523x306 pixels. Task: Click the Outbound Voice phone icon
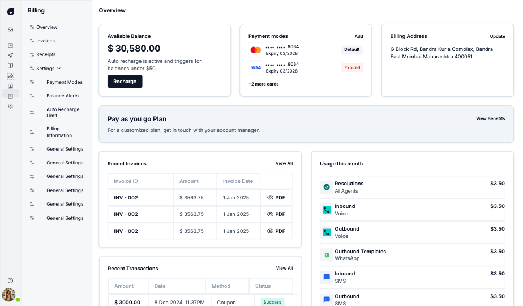[x=327, y=232]
